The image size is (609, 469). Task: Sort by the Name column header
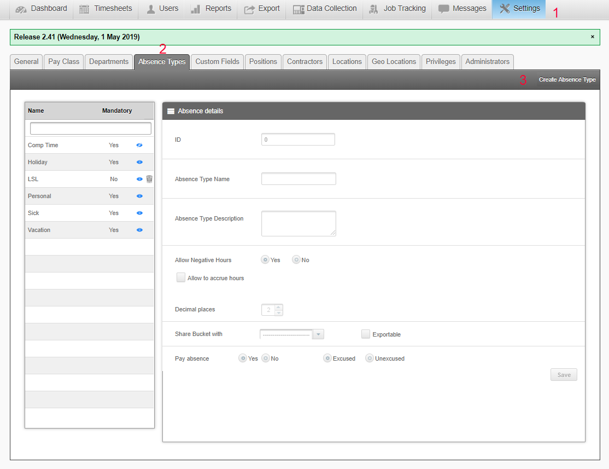click(36, 111)
